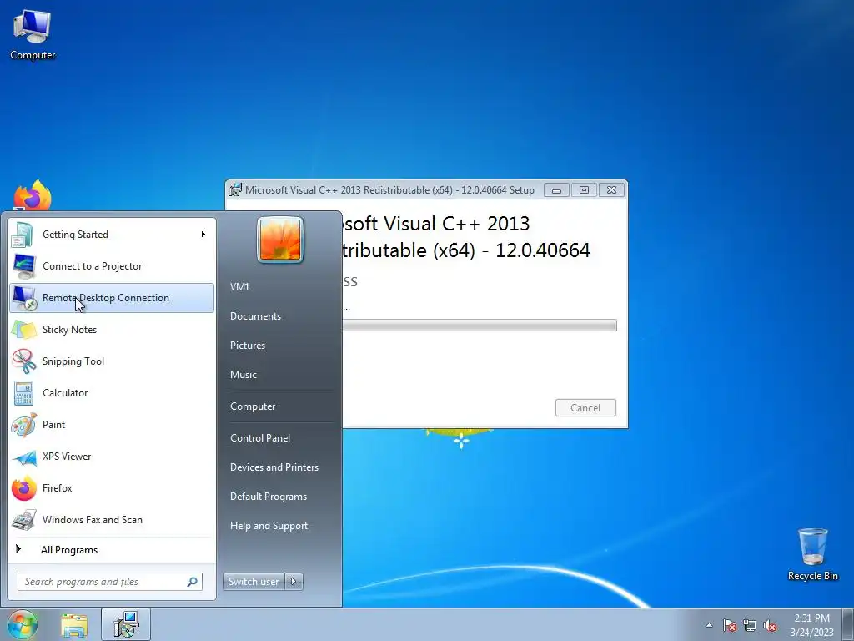Open the Calculator icon
The width and height of the screenshot is (854, 641).
[x=23, y=393]
